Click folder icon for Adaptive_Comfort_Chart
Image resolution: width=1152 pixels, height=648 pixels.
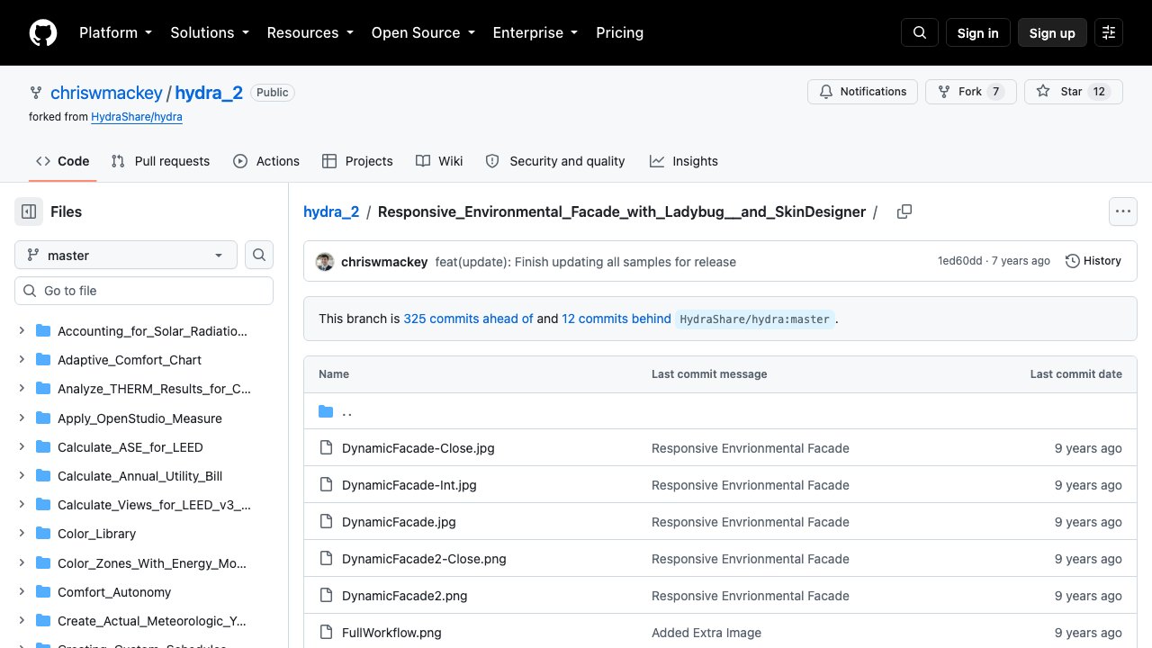point(43,360)
